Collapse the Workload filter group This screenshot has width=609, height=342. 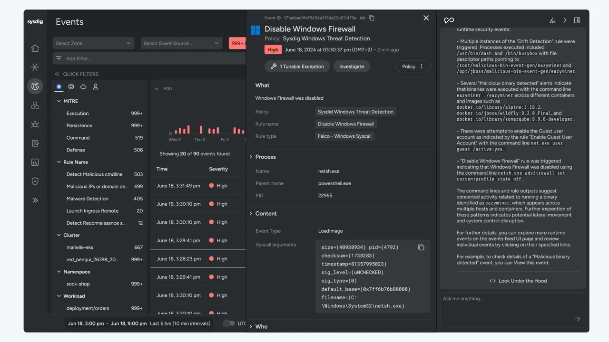pos(59,296)
